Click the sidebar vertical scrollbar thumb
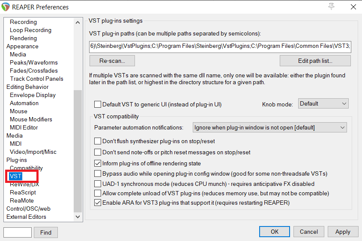 pyautogui.click(x=78, y=151)
